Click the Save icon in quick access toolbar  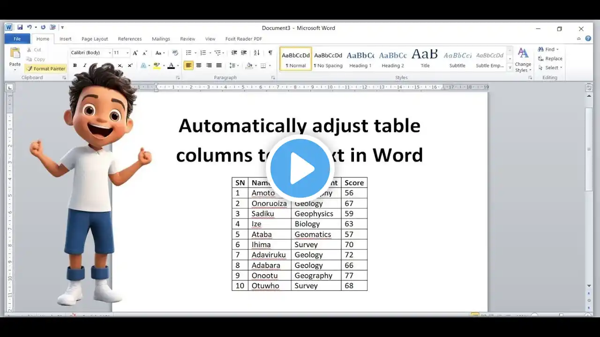point(20,28)
